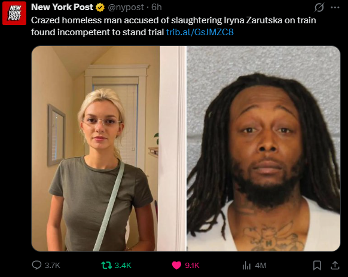Image resolution: width=348 pixels, height=277 pixels.
Task: Open the trib.al/GsJMZC8 link
Action: [x=200, y=32]
